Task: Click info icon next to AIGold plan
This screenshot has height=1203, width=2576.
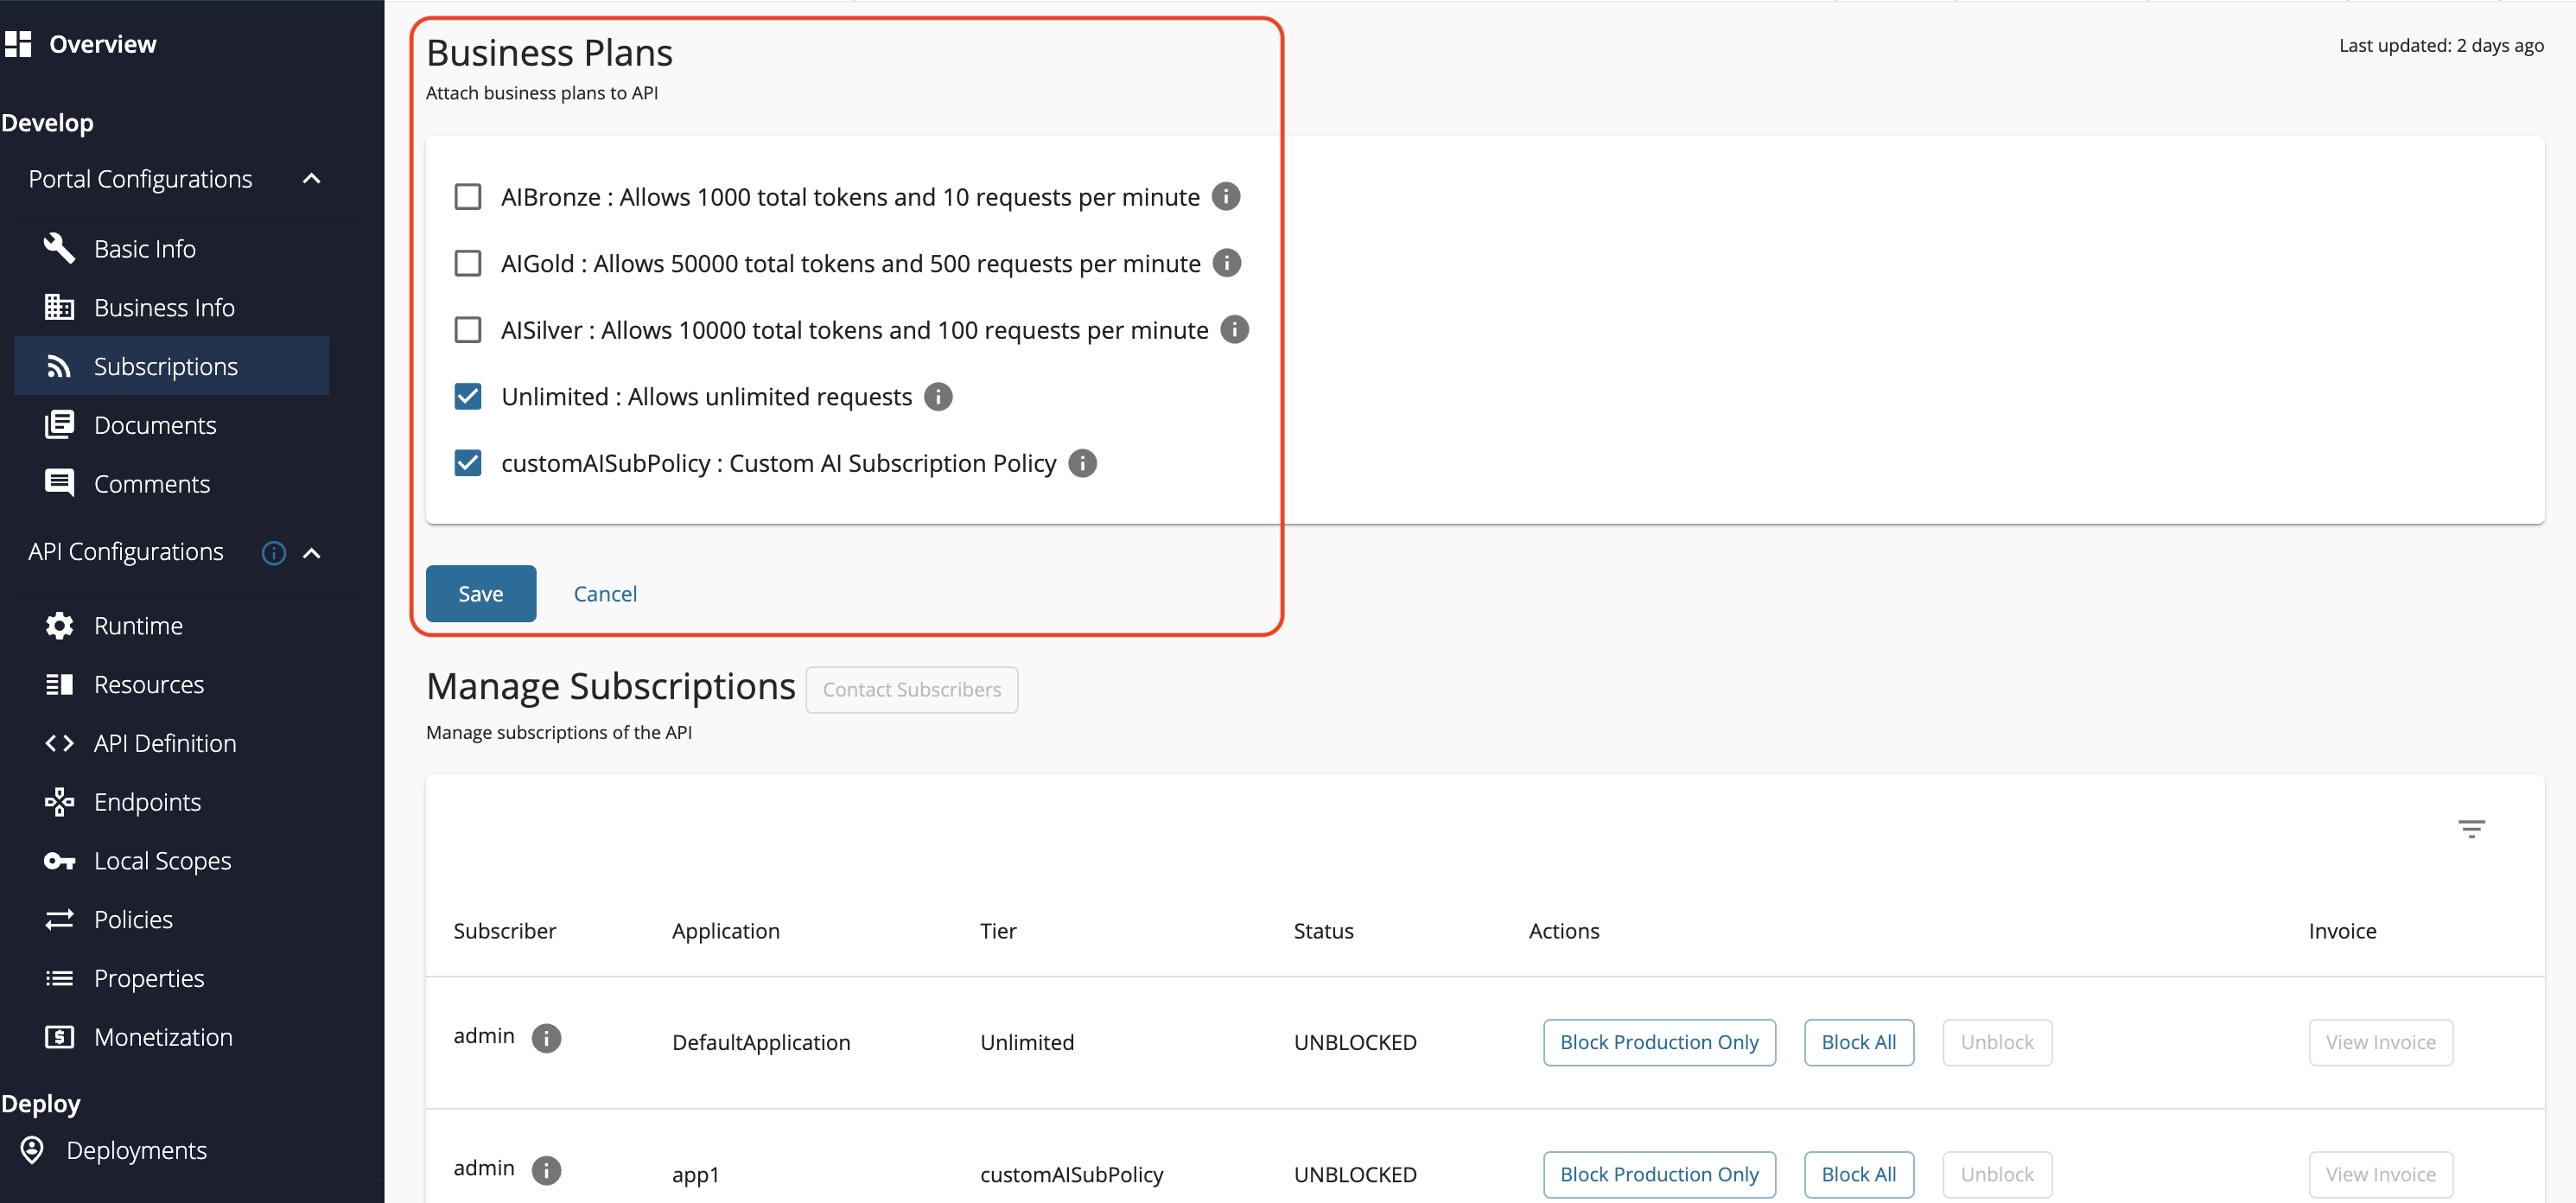Action: click(1226, 263)
